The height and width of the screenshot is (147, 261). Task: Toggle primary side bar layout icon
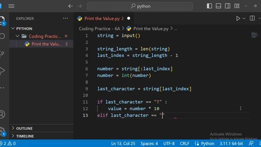209,6
